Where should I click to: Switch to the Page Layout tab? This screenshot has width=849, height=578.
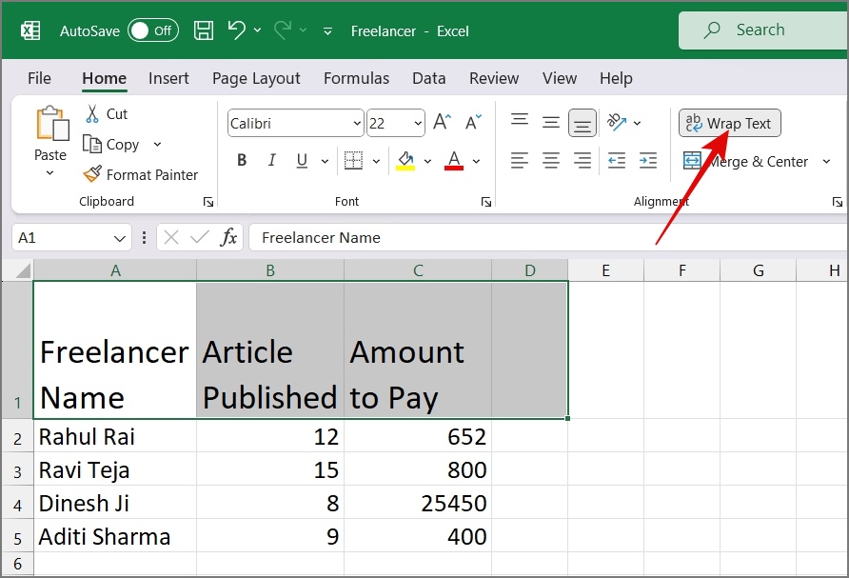point(256,78)
